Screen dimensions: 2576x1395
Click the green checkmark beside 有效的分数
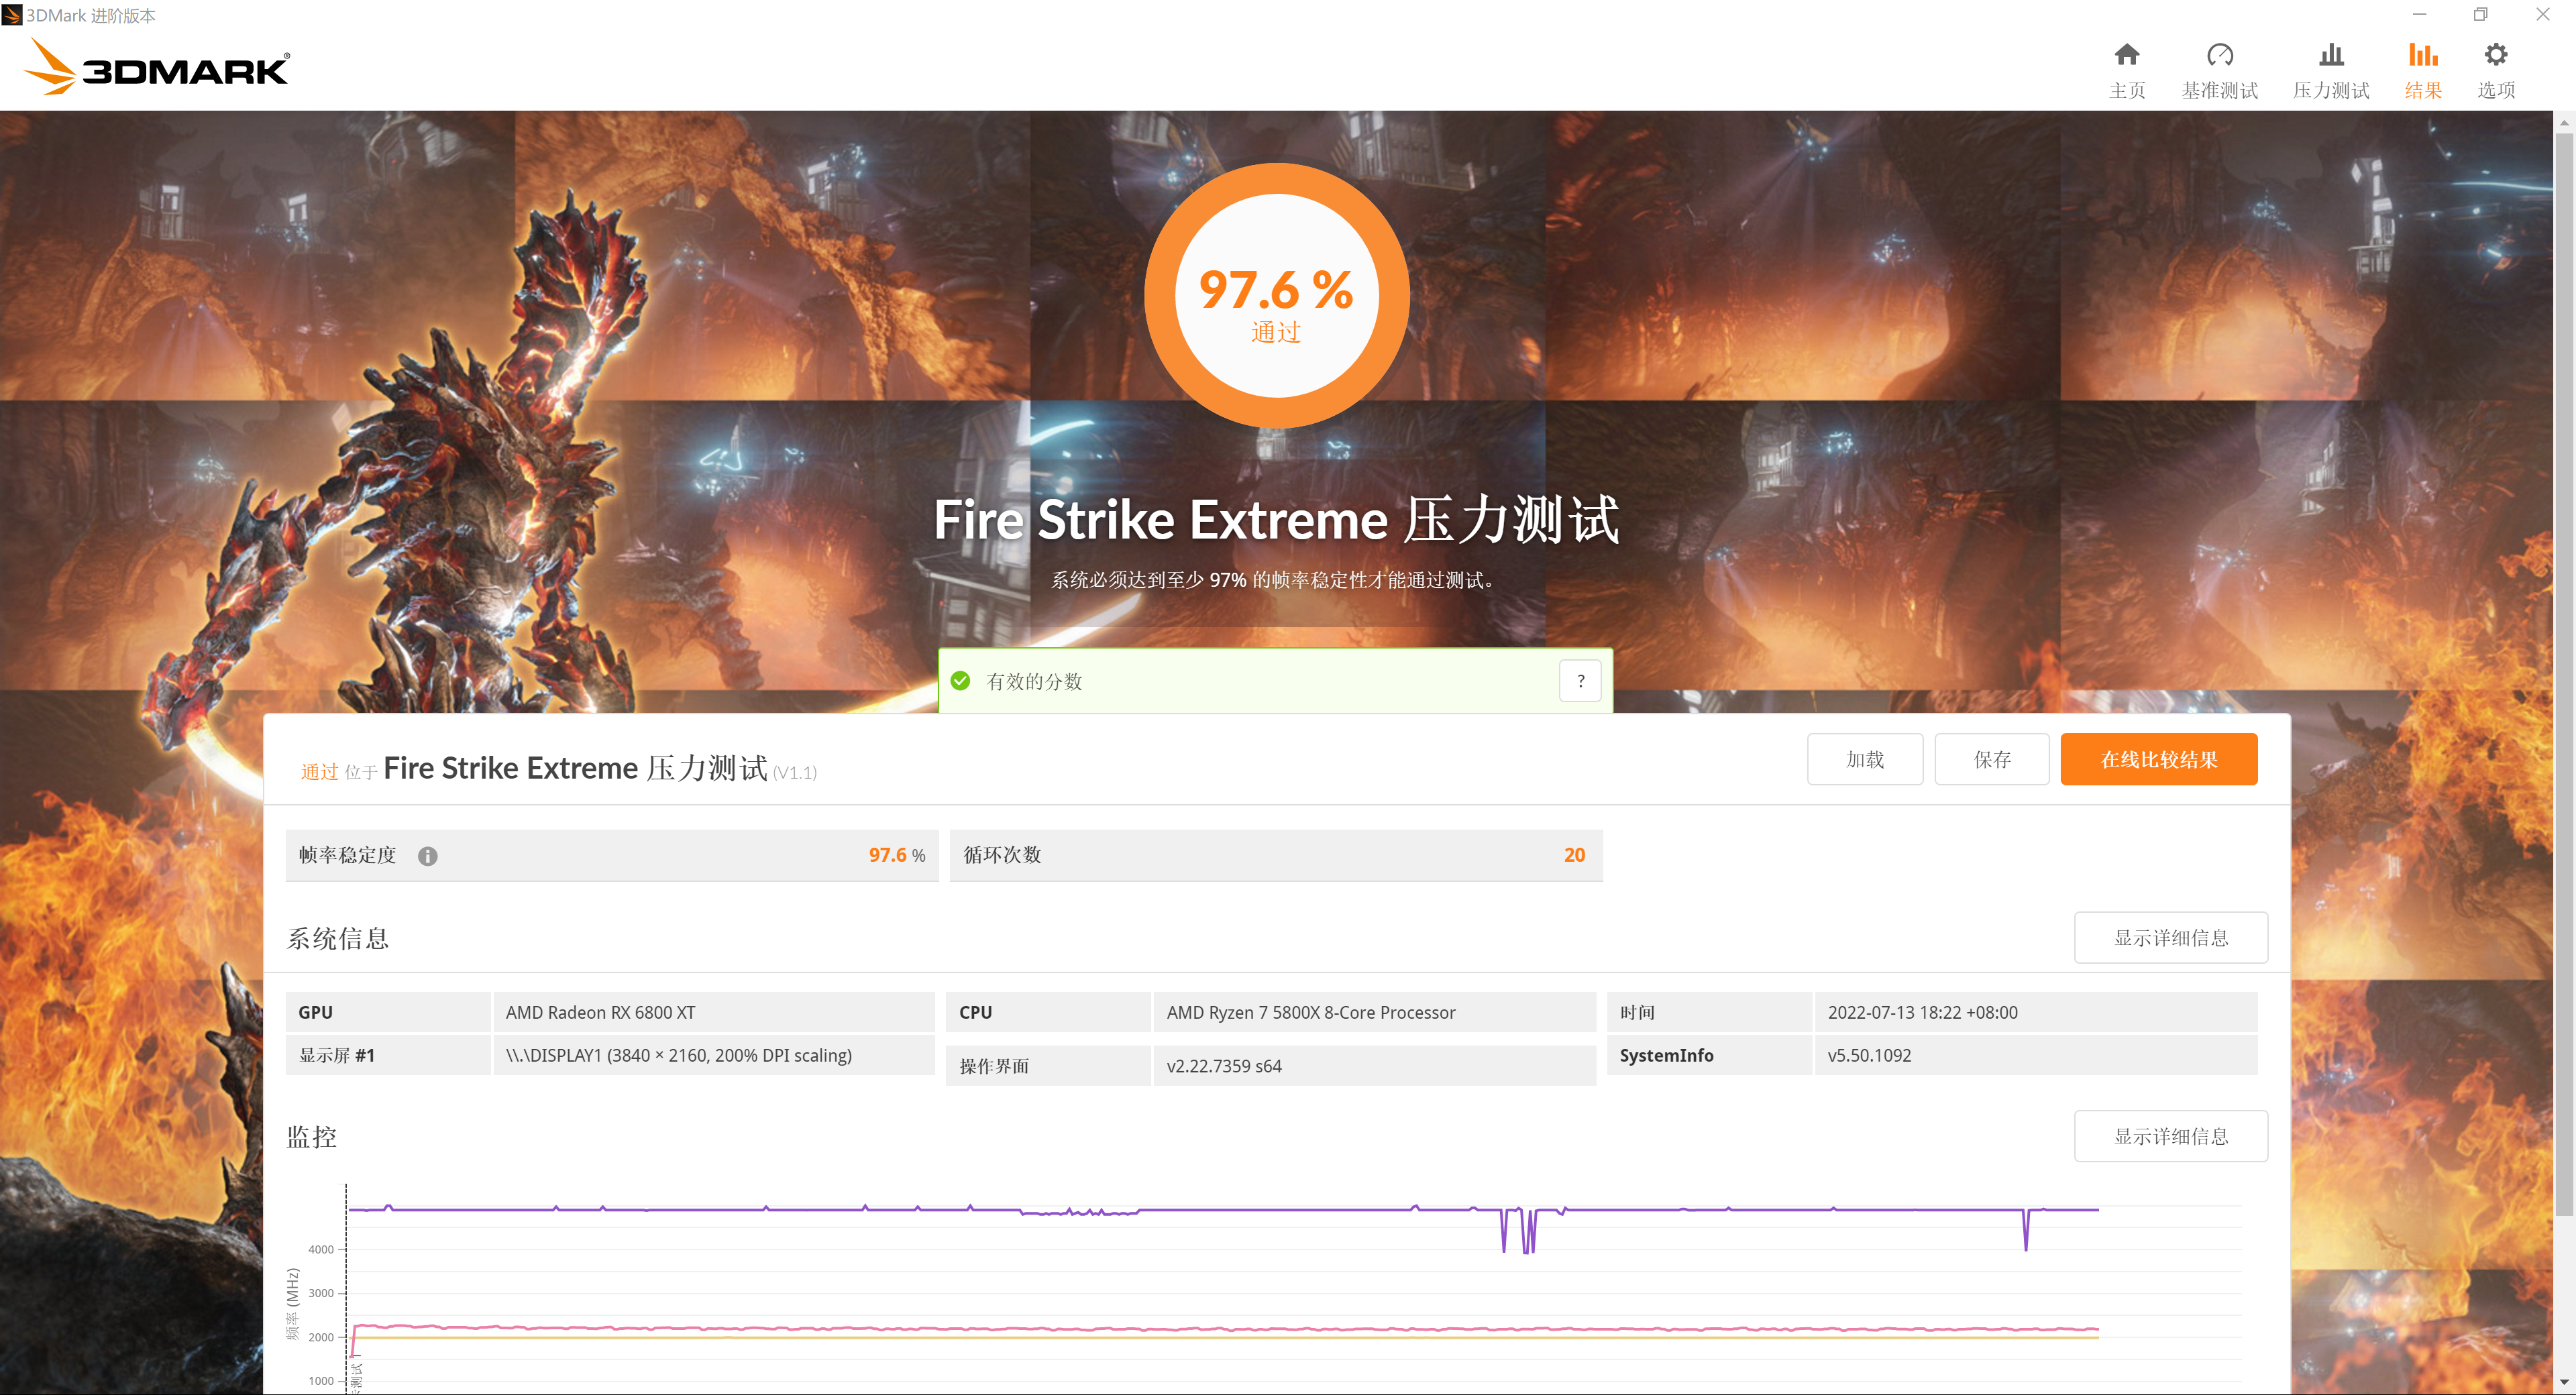tap(960, 681)
